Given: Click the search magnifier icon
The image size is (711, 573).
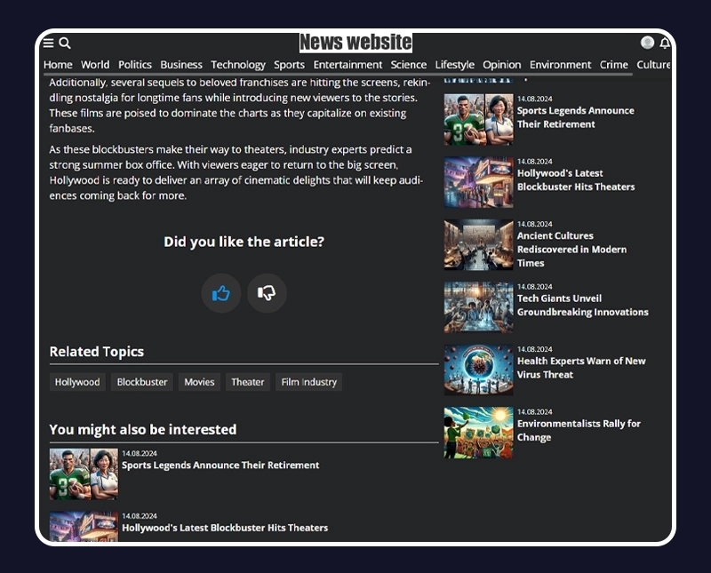Looking at the screenshot, I should [x=65, y=43].
